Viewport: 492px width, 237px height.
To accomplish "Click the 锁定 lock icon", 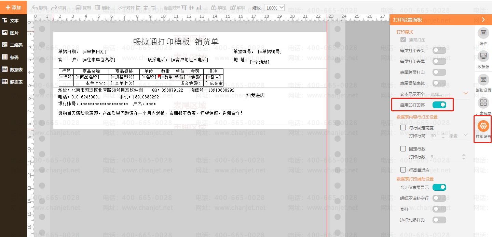I will [214, 7].
